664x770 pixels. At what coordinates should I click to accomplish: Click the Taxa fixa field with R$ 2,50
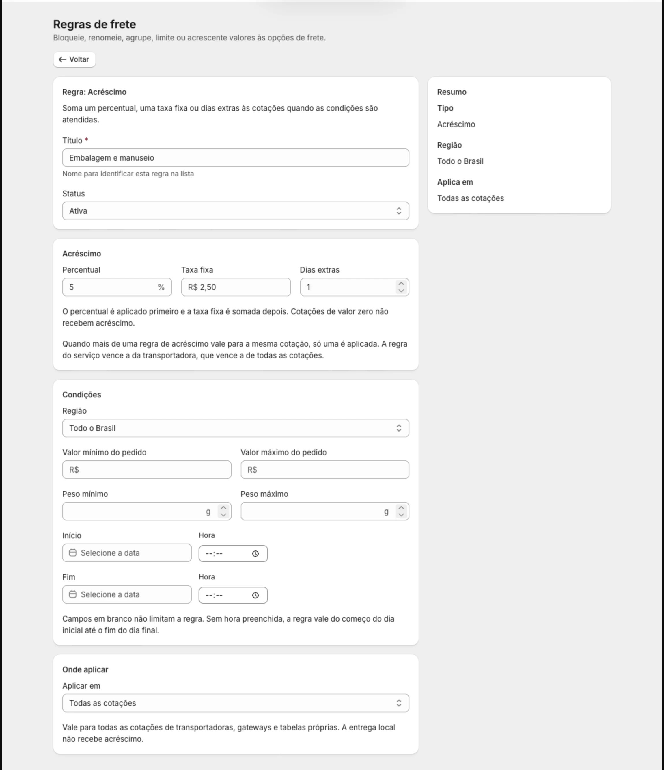[x=236, y=287]
